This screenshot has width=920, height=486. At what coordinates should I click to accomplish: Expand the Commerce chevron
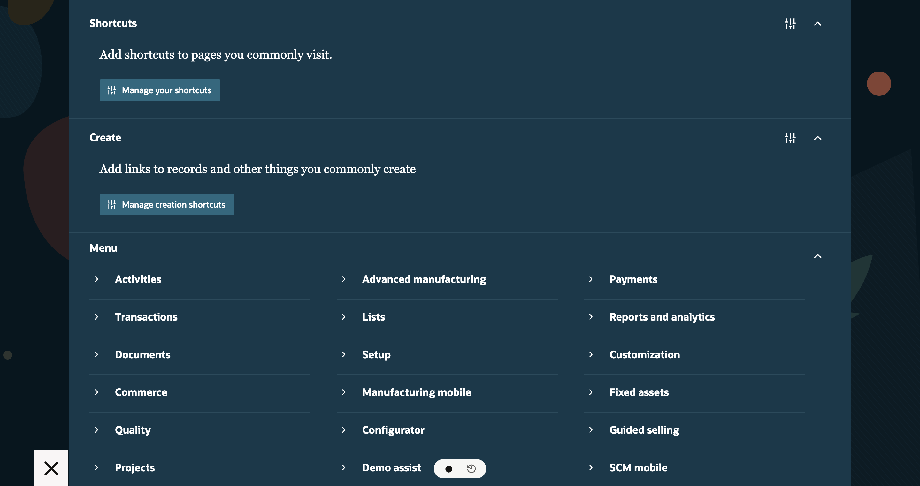pos(96,392)
